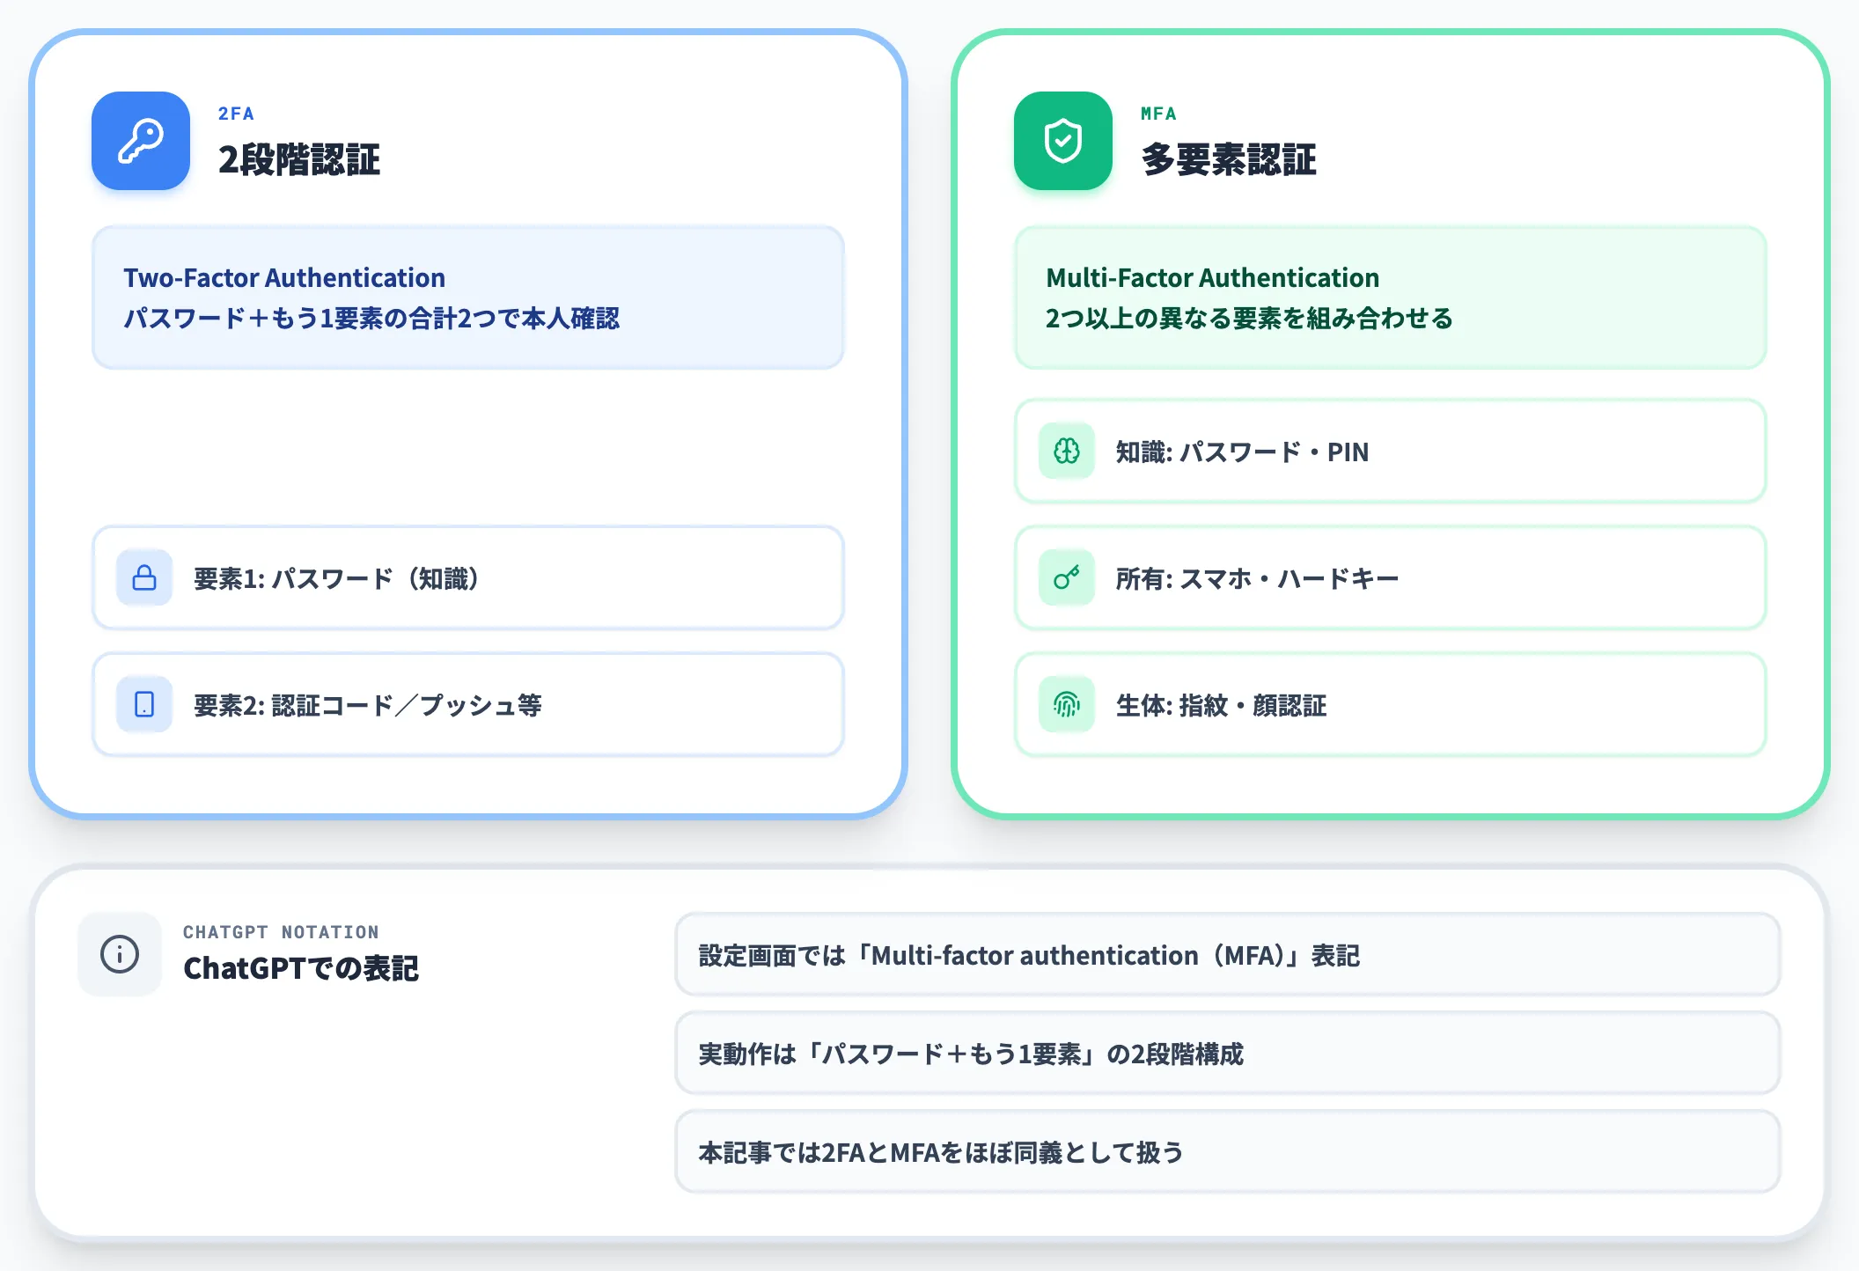1859x1271 pixels.
Task: Click the phone icon next to 要素2
Action: (144, 705)
